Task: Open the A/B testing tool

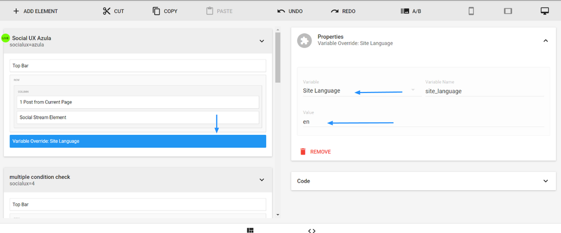Action: pos(411,11)
